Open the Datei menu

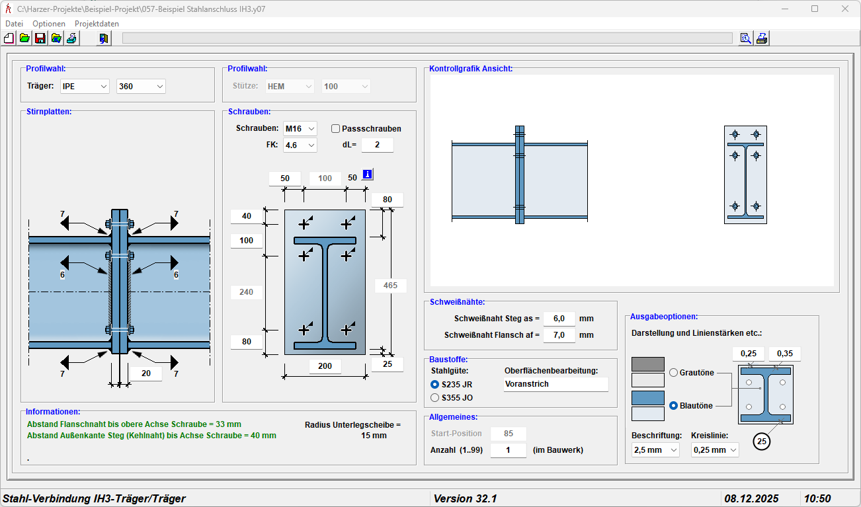(14, 24)
